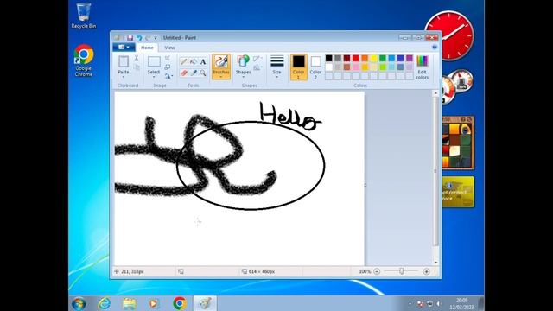
Task: Click the Windows Start orb
Action: tap(79, 303)
